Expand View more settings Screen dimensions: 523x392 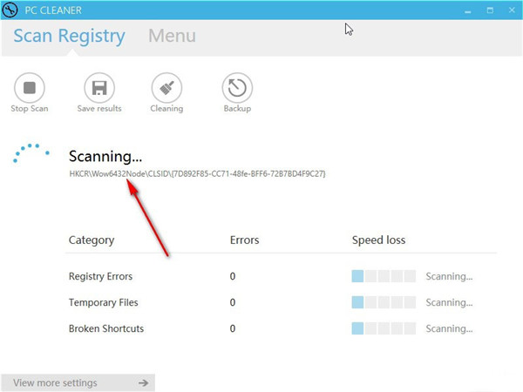[56, 382]
